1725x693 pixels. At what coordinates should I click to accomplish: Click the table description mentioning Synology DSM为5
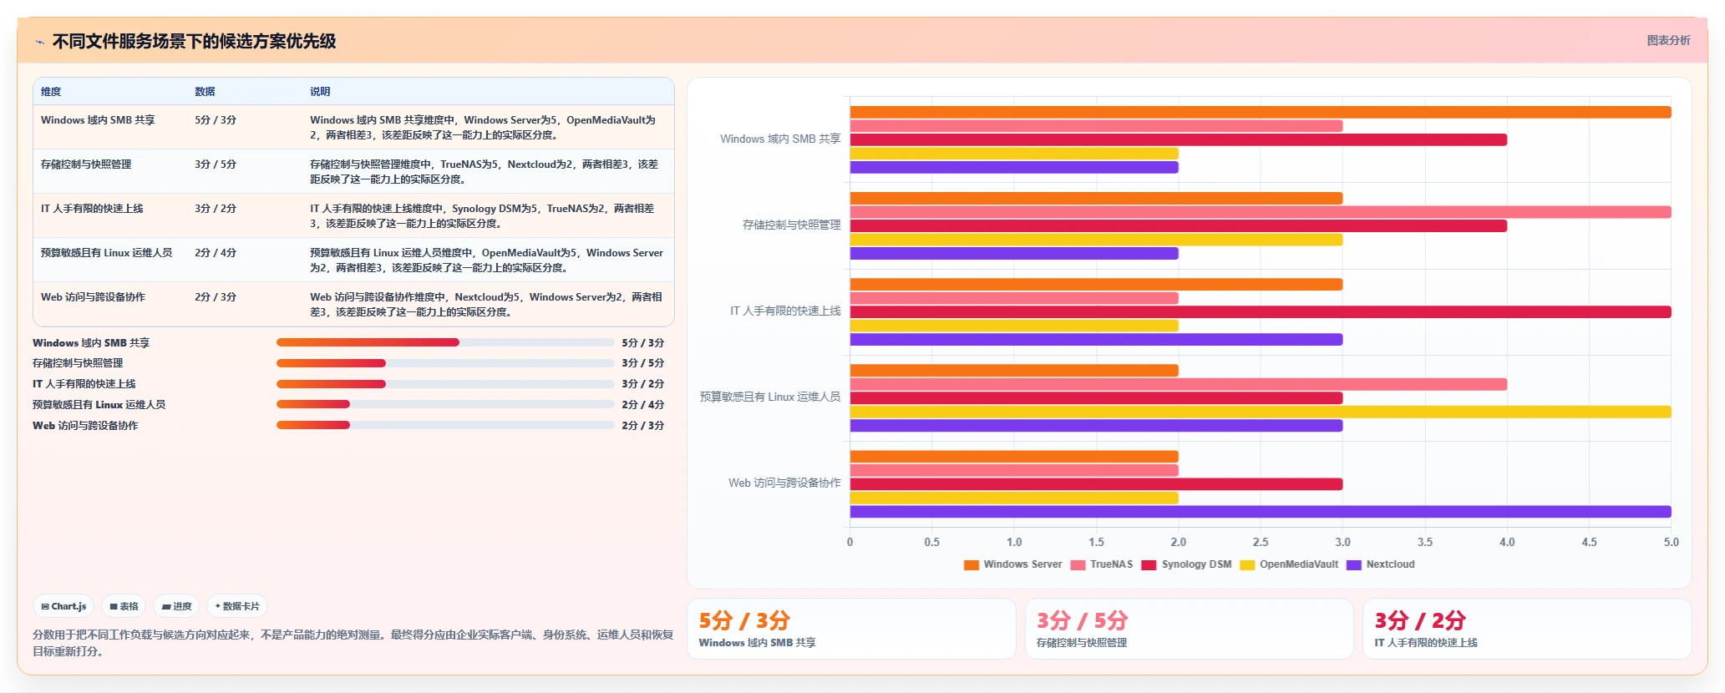482,216
